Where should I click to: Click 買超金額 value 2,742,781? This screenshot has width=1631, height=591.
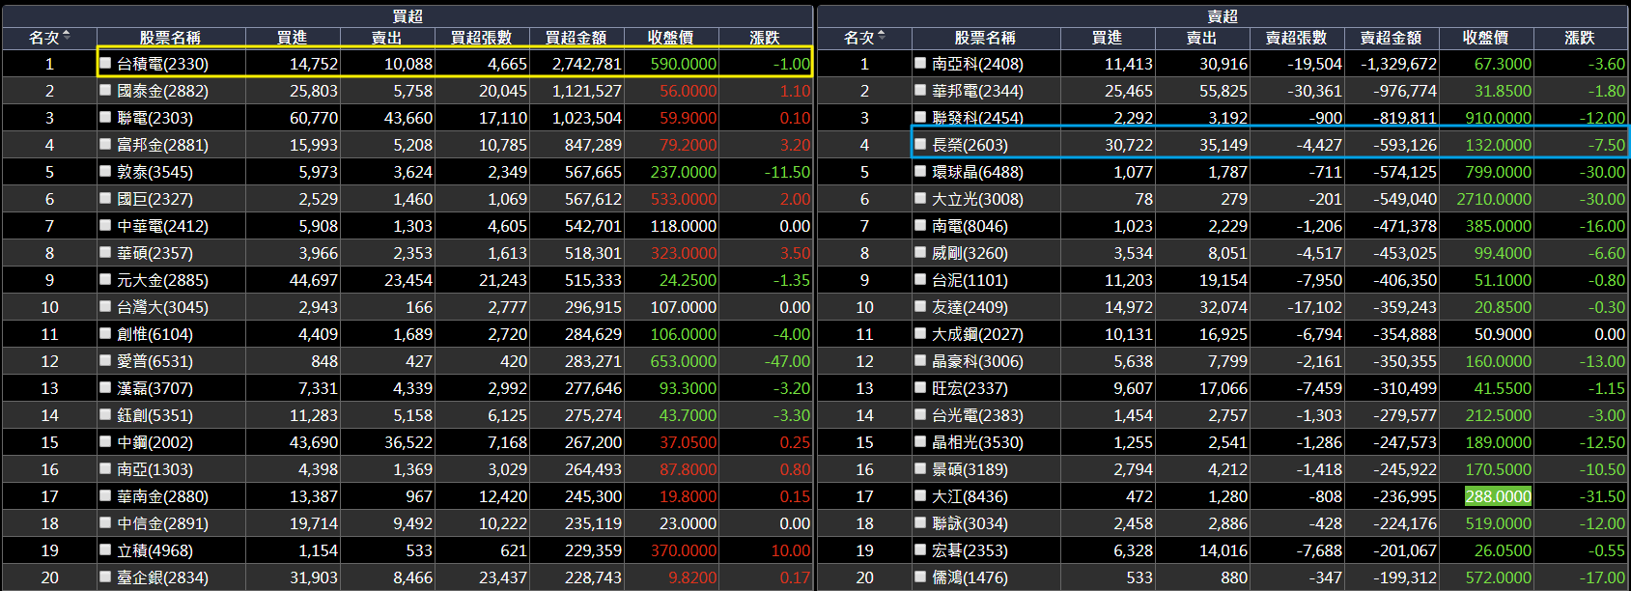(x=587, y=64)
